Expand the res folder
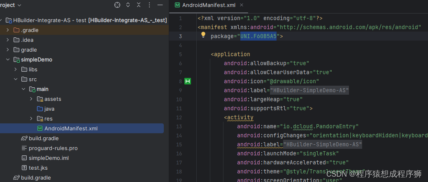428x182 pixels. click(x=31, y=119)
